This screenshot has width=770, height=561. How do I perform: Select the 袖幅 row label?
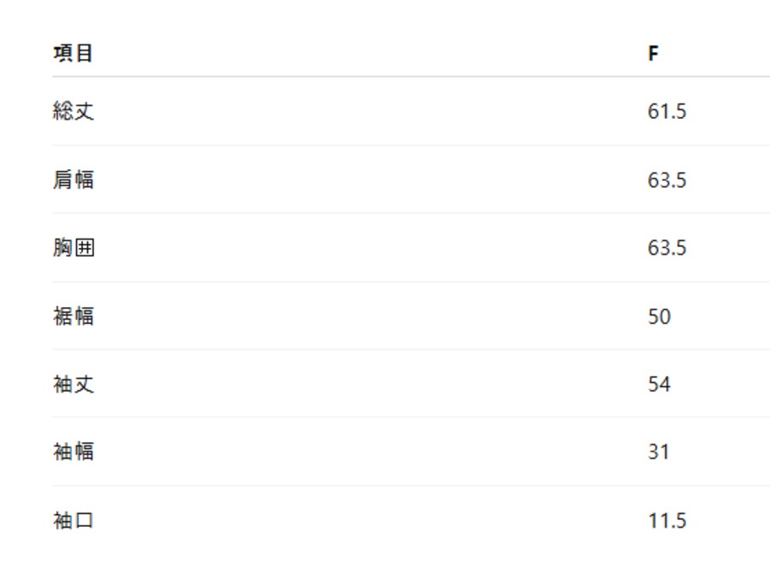tap(74, 452)
